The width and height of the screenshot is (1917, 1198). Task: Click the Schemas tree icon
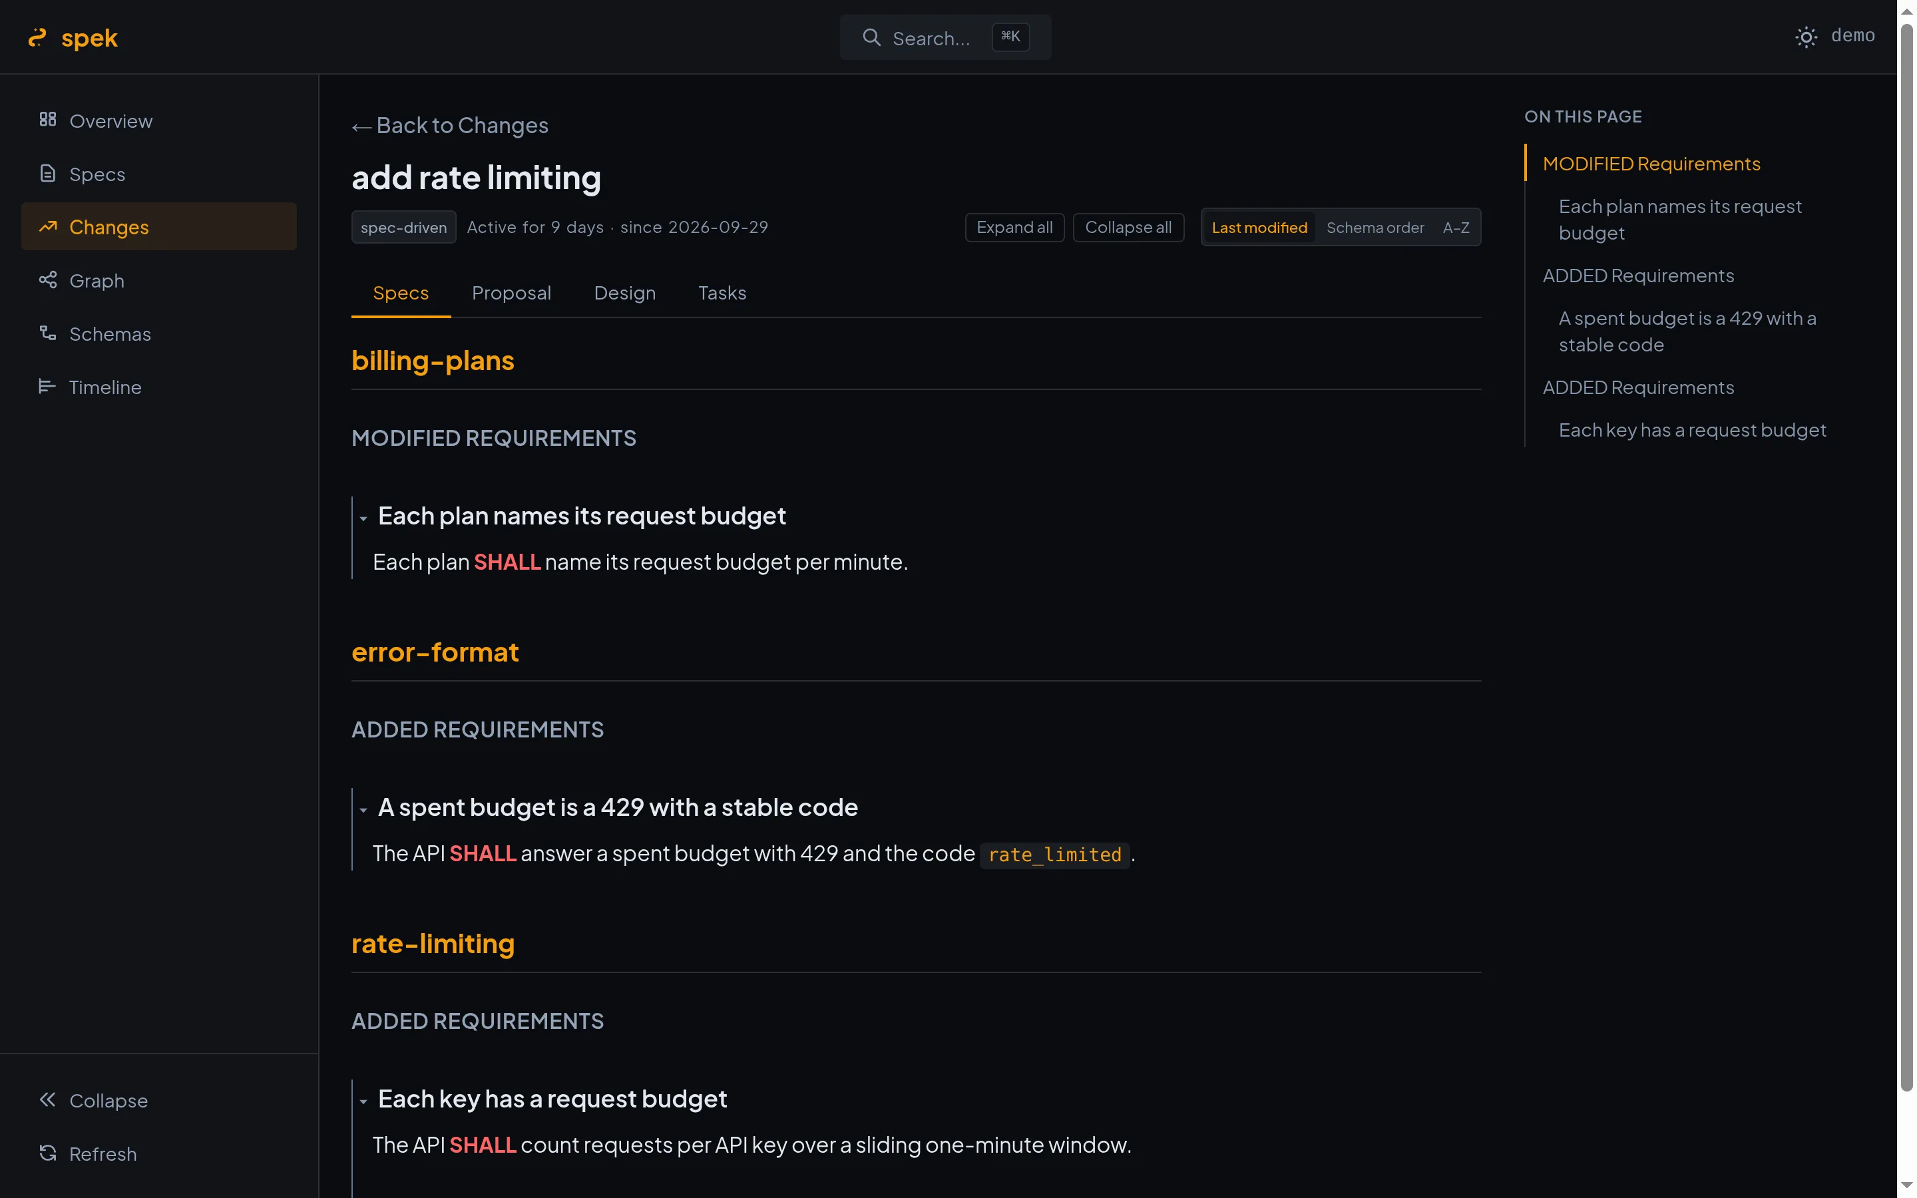coord(47,333)
